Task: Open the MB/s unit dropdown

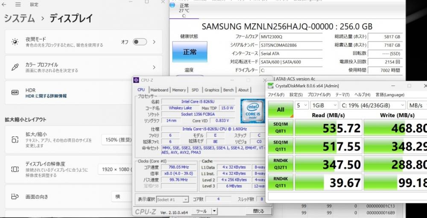Action: point(417,105)
